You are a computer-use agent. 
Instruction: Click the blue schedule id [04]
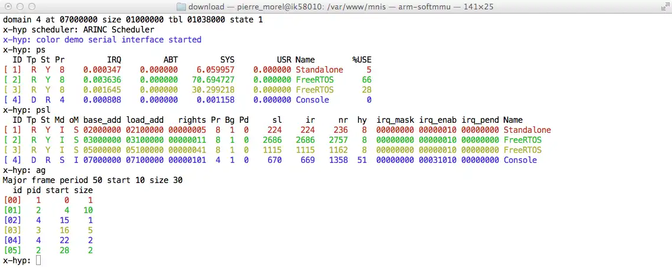click(12, 240)
